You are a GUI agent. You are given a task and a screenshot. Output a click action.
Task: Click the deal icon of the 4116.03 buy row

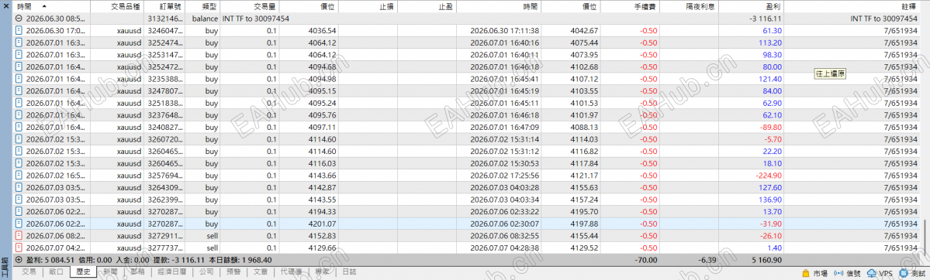(x=19, y=162)
